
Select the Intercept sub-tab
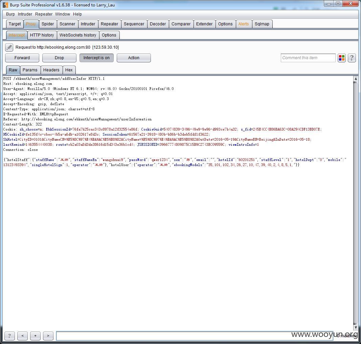17,35
